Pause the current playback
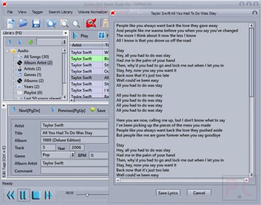 [24, 195]
